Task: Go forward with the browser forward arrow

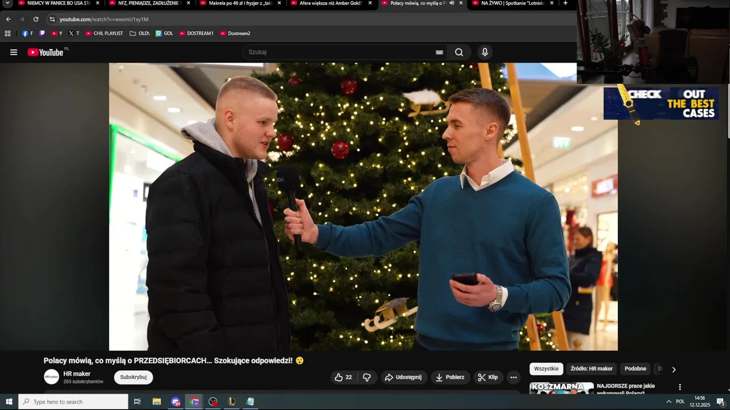Action: [x=22, y=19]
